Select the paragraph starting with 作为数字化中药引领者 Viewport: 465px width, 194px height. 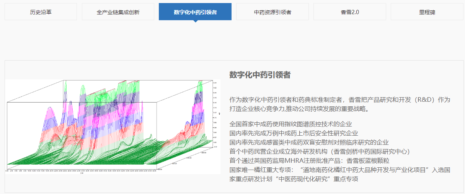[340, 104]
